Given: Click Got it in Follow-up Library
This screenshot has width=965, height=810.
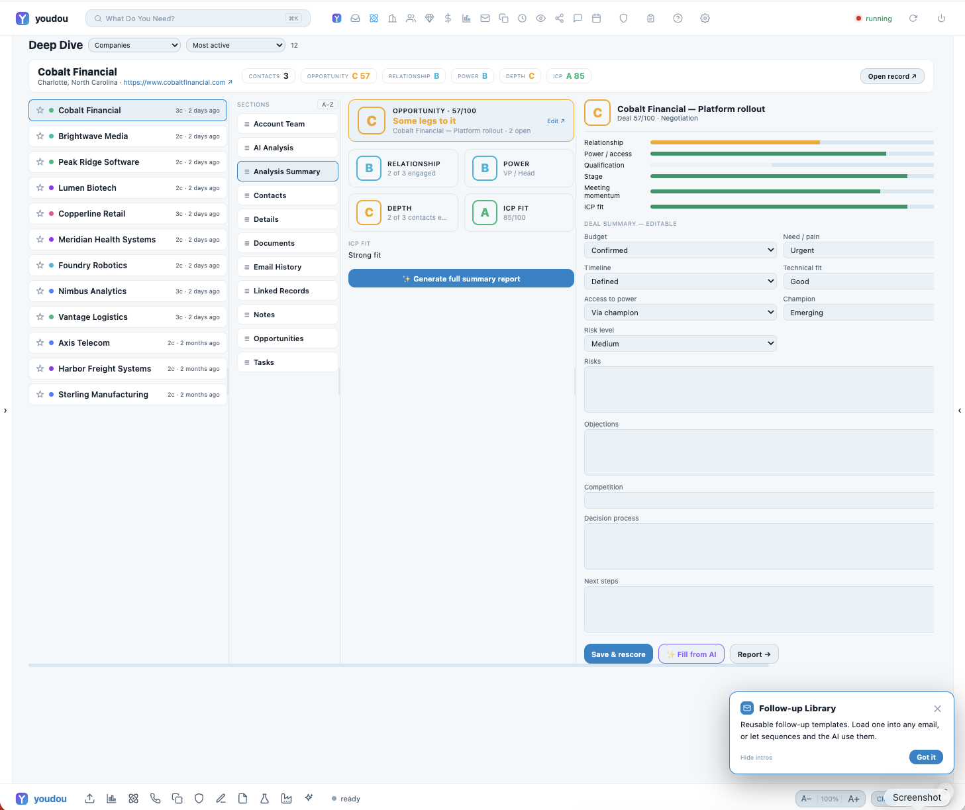Looking at the screenshot, I should pos(926,757).
